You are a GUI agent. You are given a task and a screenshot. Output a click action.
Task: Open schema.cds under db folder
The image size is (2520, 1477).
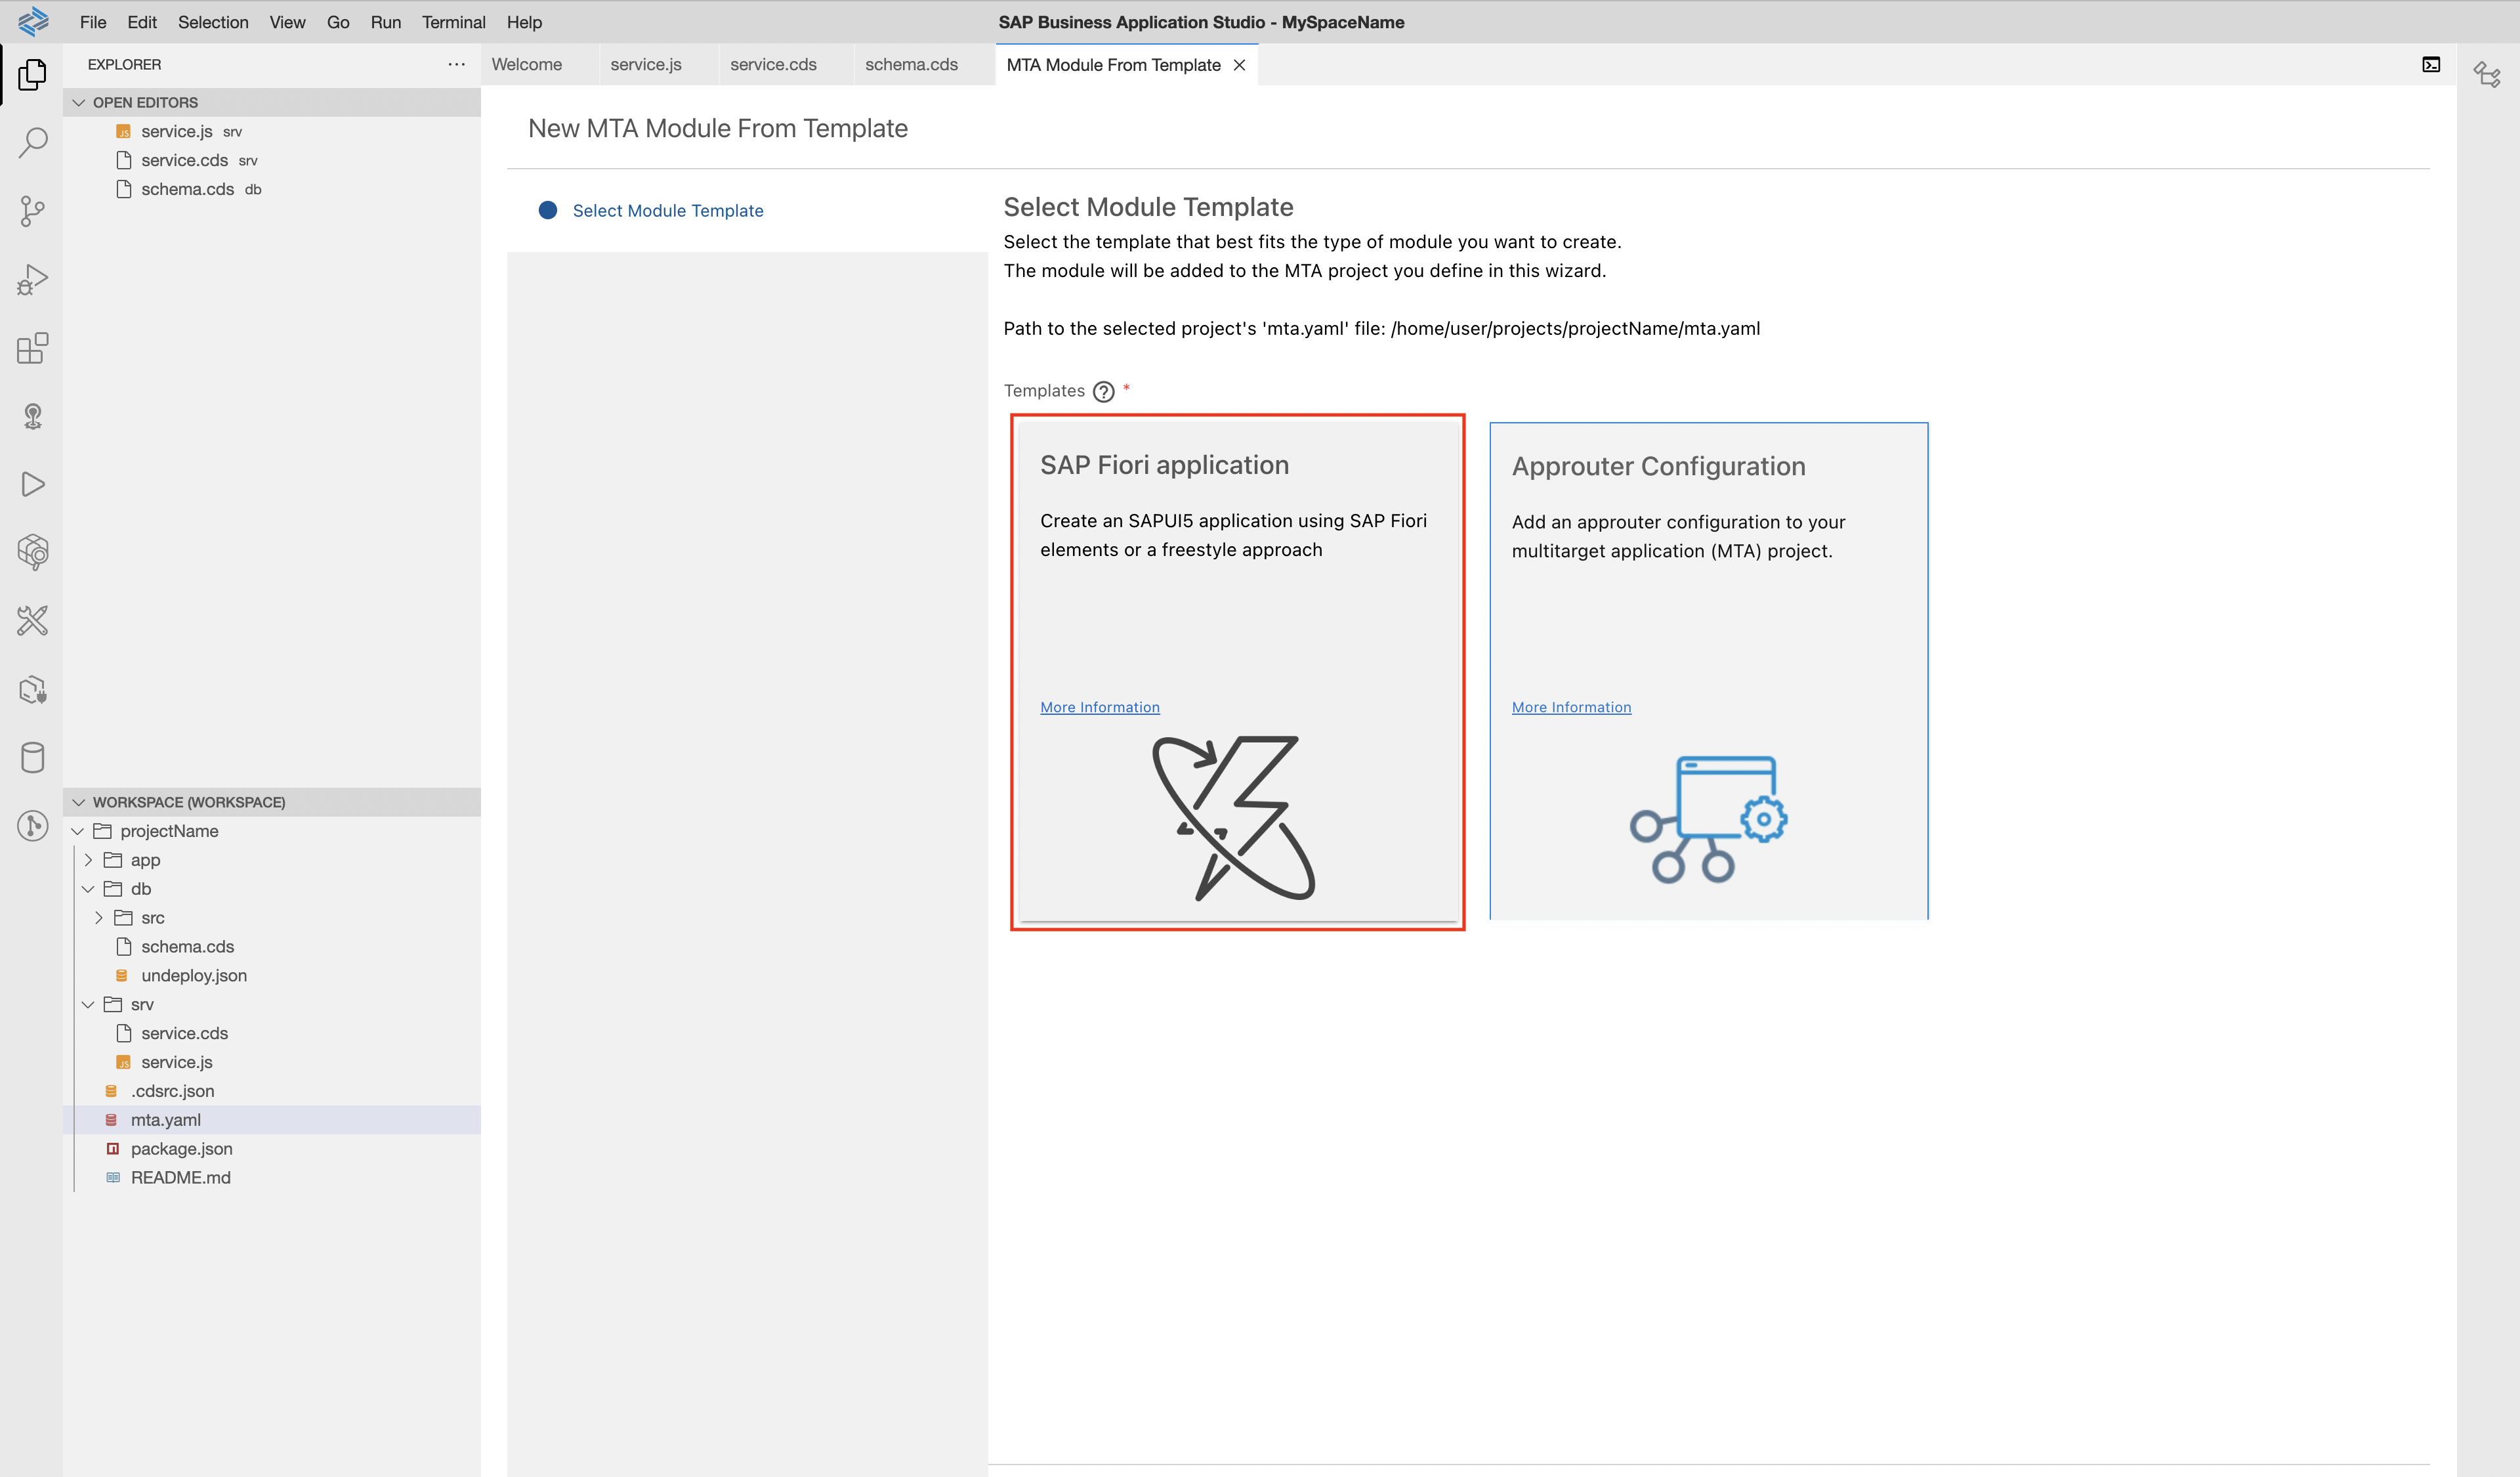click(272, 947)
